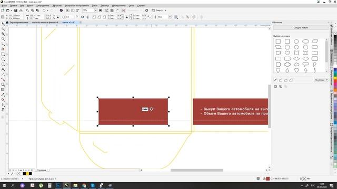Click the red fill color indicator in the status bar
This screenshot has height=189, width=337.
268,178
